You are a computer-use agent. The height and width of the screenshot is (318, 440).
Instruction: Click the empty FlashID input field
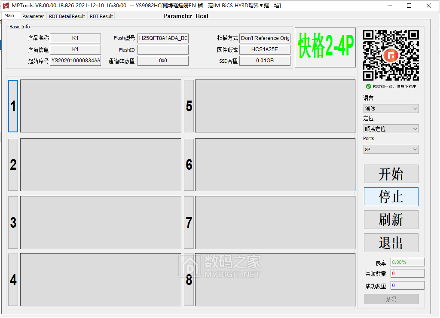(163, 49)
